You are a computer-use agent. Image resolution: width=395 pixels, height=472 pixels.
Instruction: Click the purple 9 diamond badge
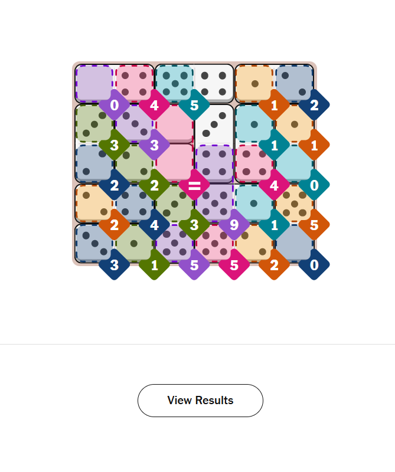coord(234,224)
